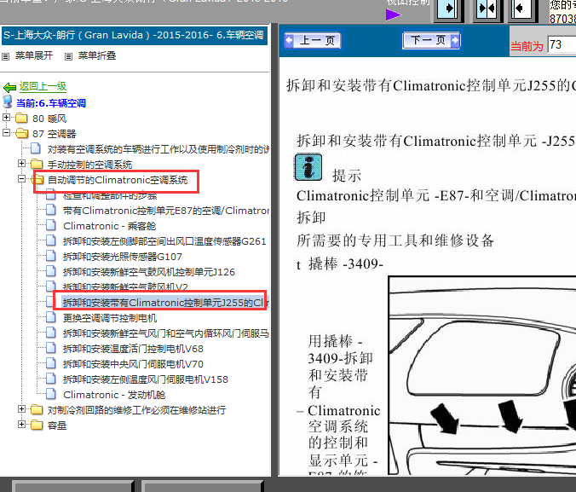Open 拆卸和安装光照传感器G107 document

pos(123,257)
